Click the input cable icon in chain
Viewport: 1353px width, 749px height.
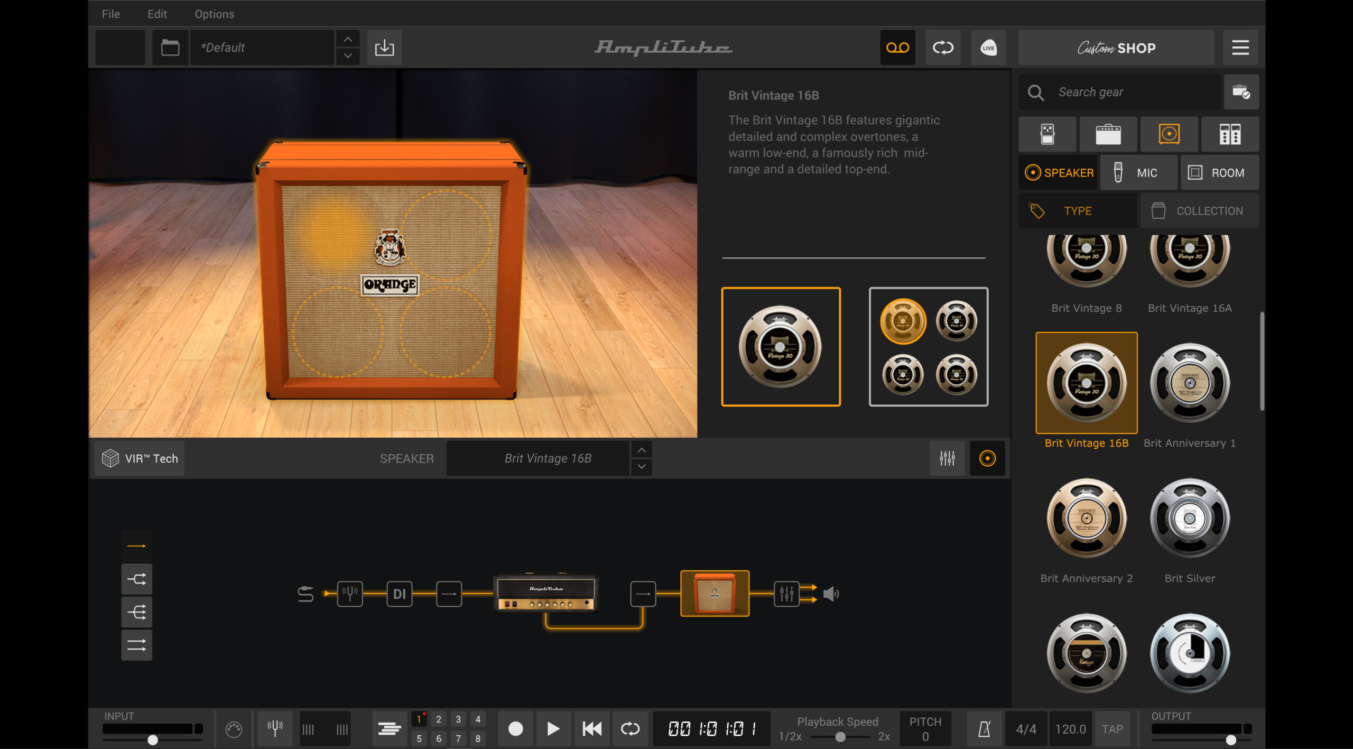tap(305, 594)
